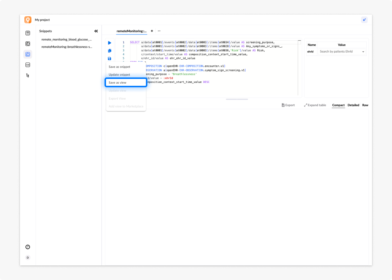Click the greyed-out Update view entry

pos(126,91)
